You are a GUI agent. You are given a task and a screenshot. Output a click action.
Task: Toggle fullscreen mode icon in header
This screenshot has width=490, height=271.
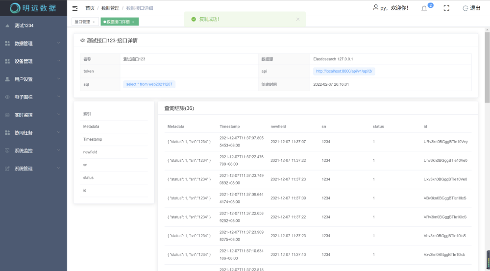point(446,8)
